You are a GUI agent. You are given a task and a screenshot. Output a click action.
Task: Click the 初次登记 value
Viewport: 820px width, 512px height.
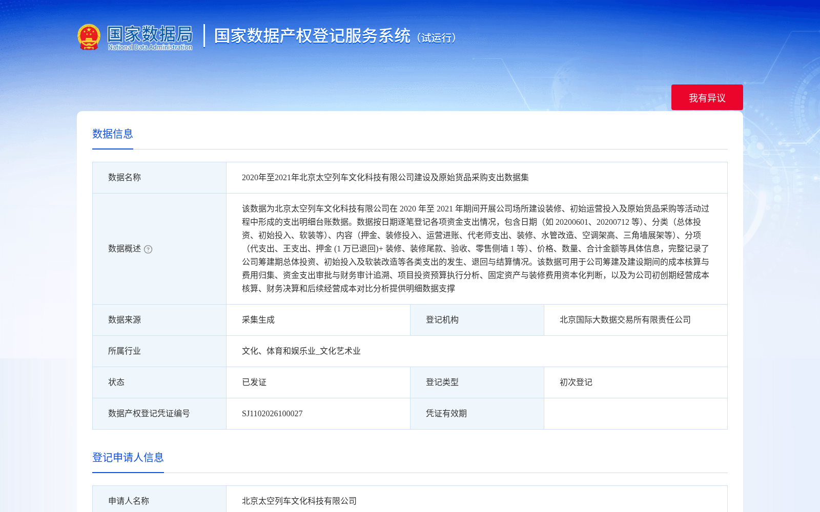576,382
